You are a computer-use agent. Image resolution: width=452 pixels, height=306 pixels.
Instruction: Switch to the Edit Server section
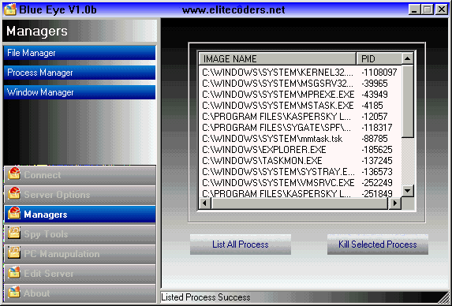[80, 273]
